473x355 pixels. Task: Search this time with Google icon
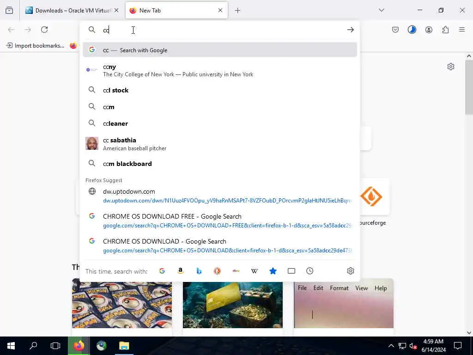(x=162, y=271)
